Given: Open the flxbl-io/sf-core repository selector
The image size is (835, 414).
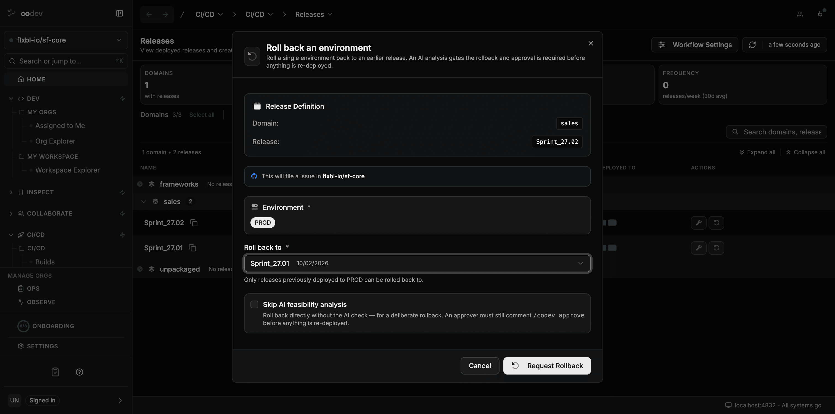Looking at the screenshot, I should coord(66,40).
